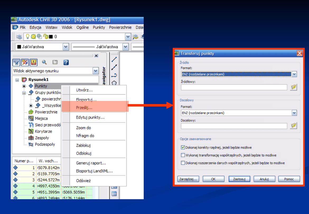Choose Odśwież in context menu

pos(83,181)
